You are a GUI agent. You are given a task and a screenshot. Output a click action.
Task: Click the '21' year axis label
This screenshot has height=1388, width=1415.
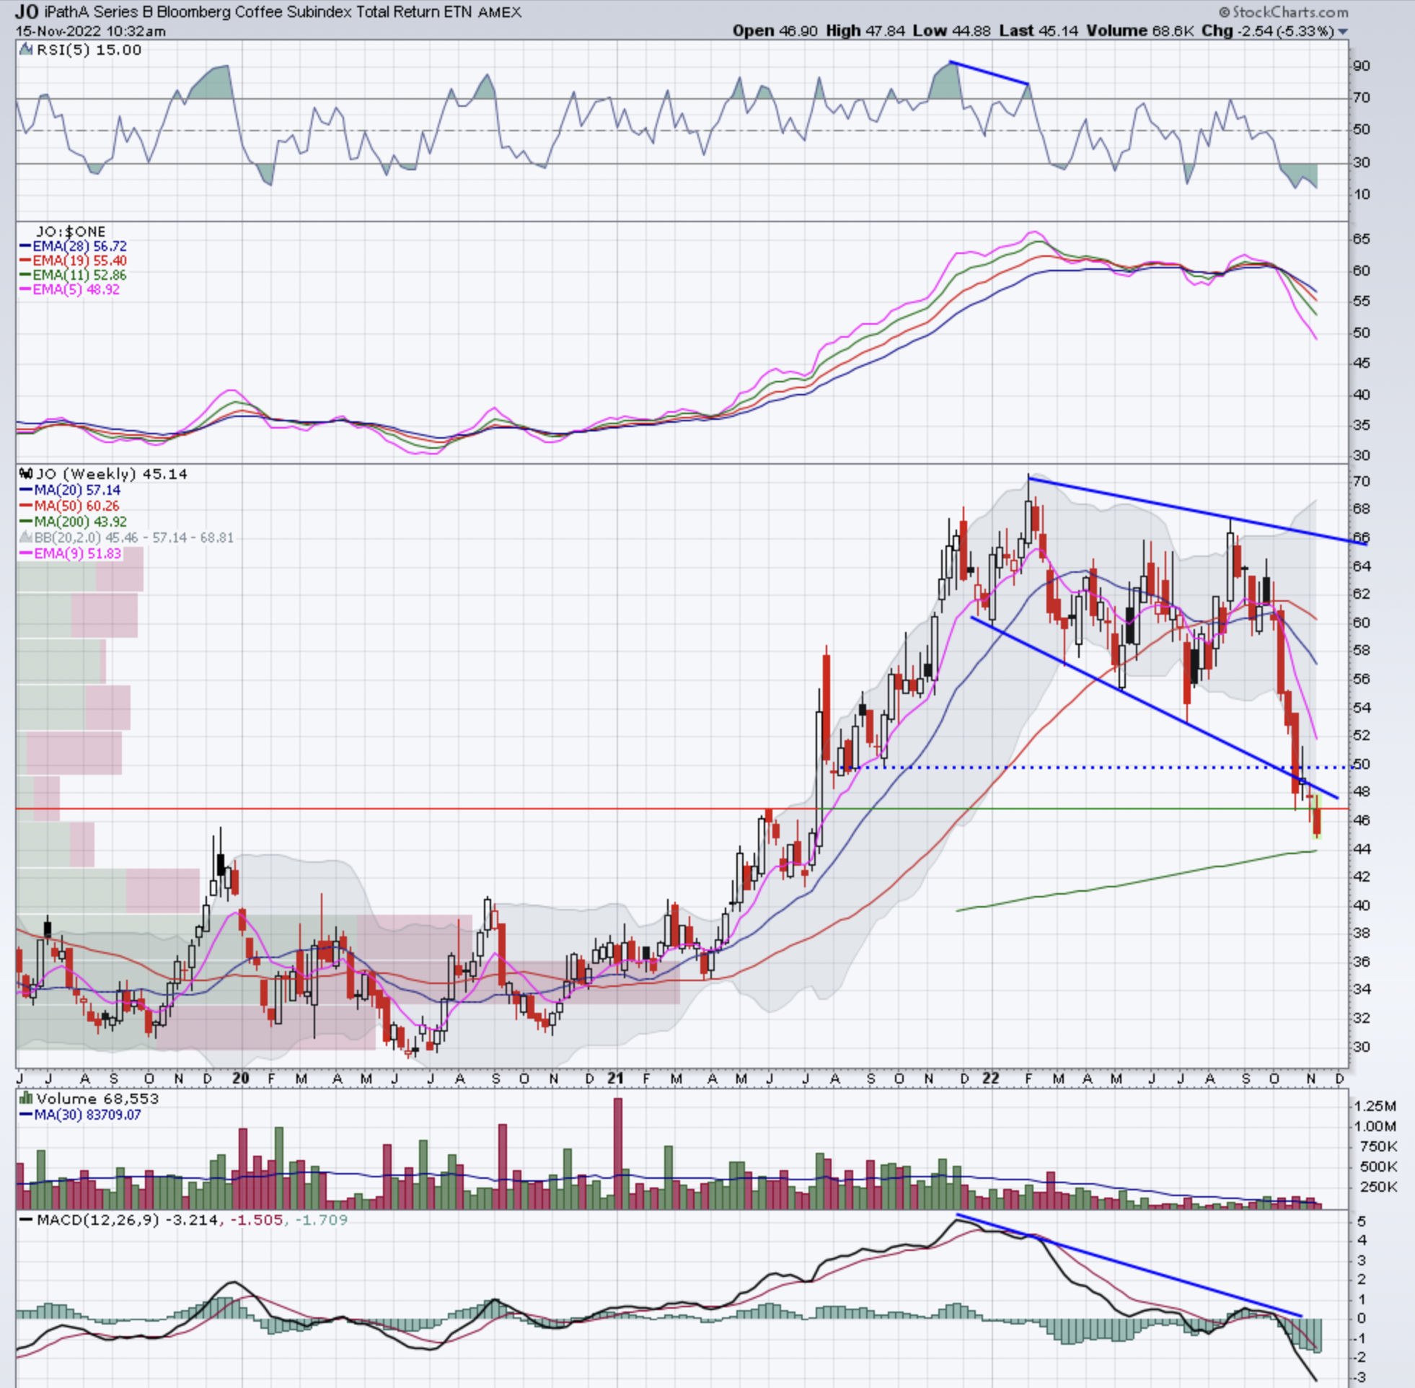615,1079
